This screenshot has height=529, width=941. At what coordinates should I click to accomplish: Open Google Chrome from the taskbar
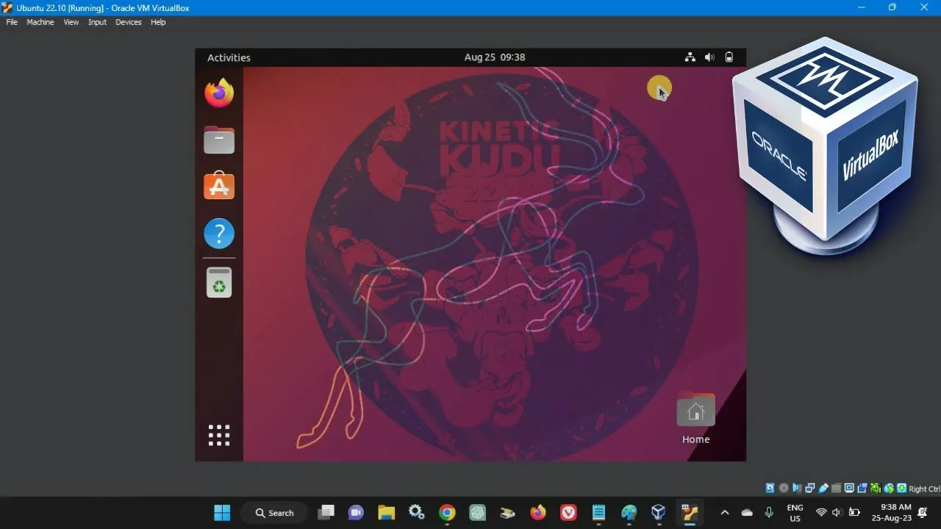tap(447, 512)
